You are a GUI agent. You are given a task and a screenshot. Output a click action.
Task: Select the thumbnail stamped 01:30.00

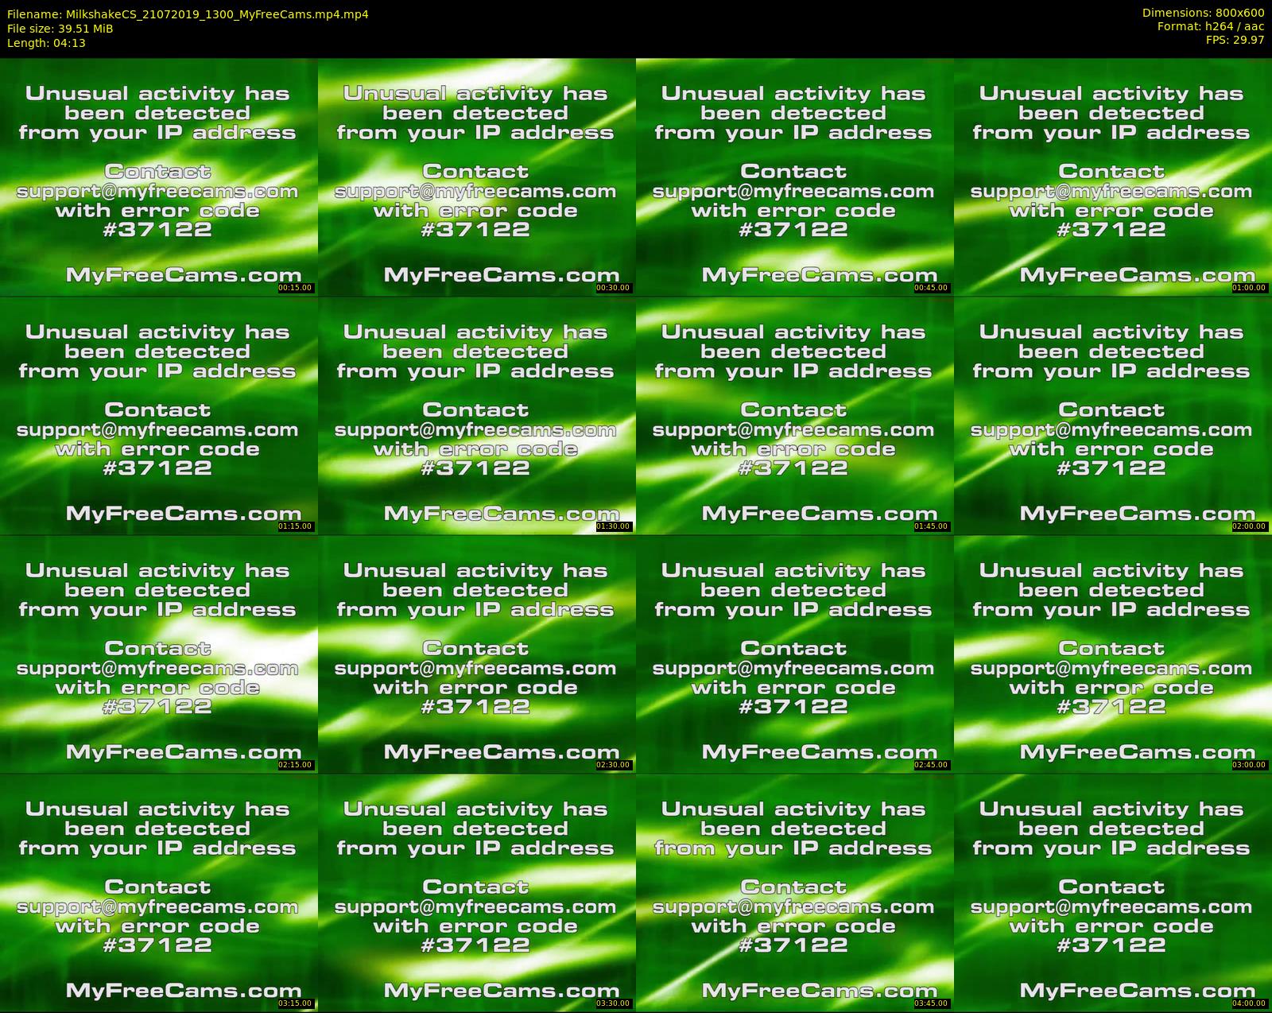pos(477,416)
